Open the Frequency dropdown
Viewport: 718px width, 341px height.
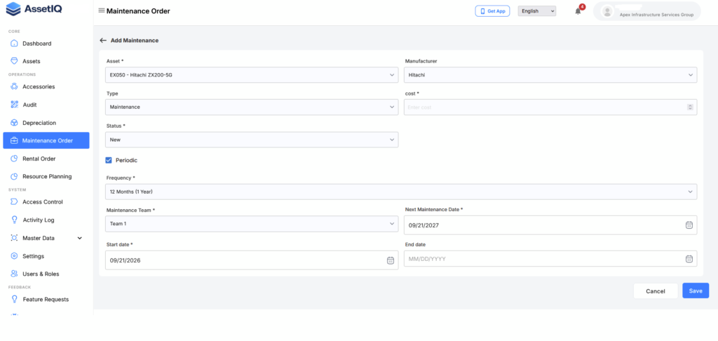pyautogui.click(x=401, y=192)
